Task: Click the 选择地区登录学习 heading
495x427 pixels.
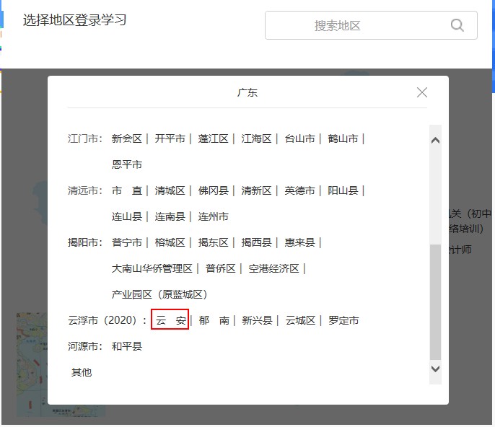Action: coord(74,20)
